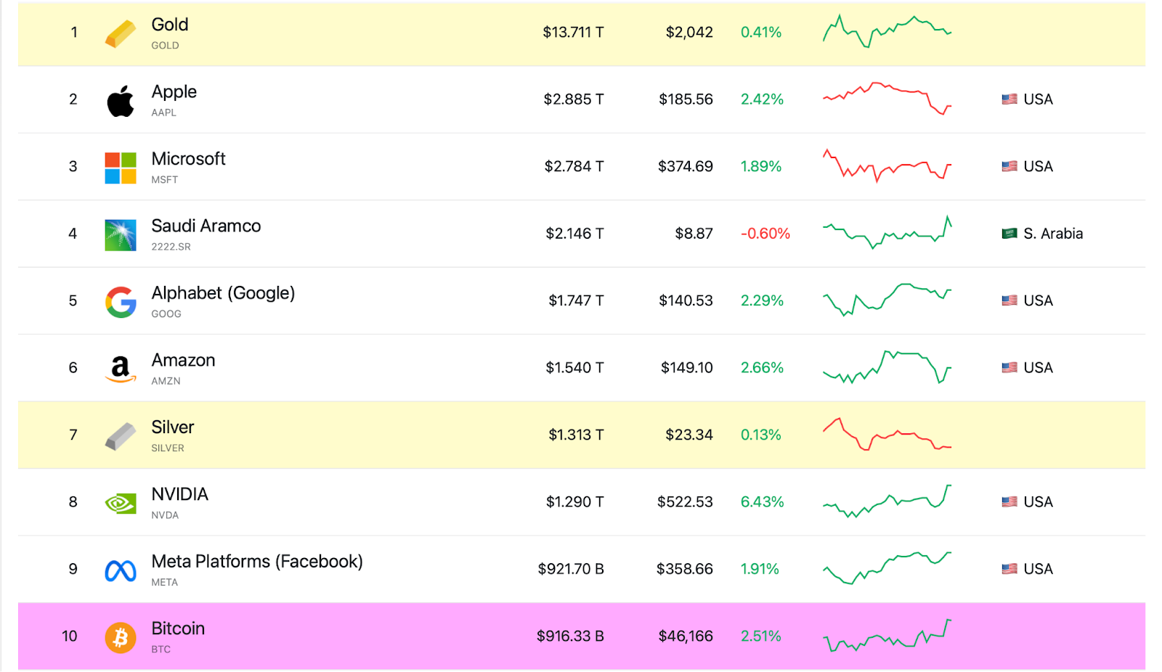Screen dimensions: 1162x672
Task: Click the Bitcoin price sparkline chart
Action: [x=887, y=635]
